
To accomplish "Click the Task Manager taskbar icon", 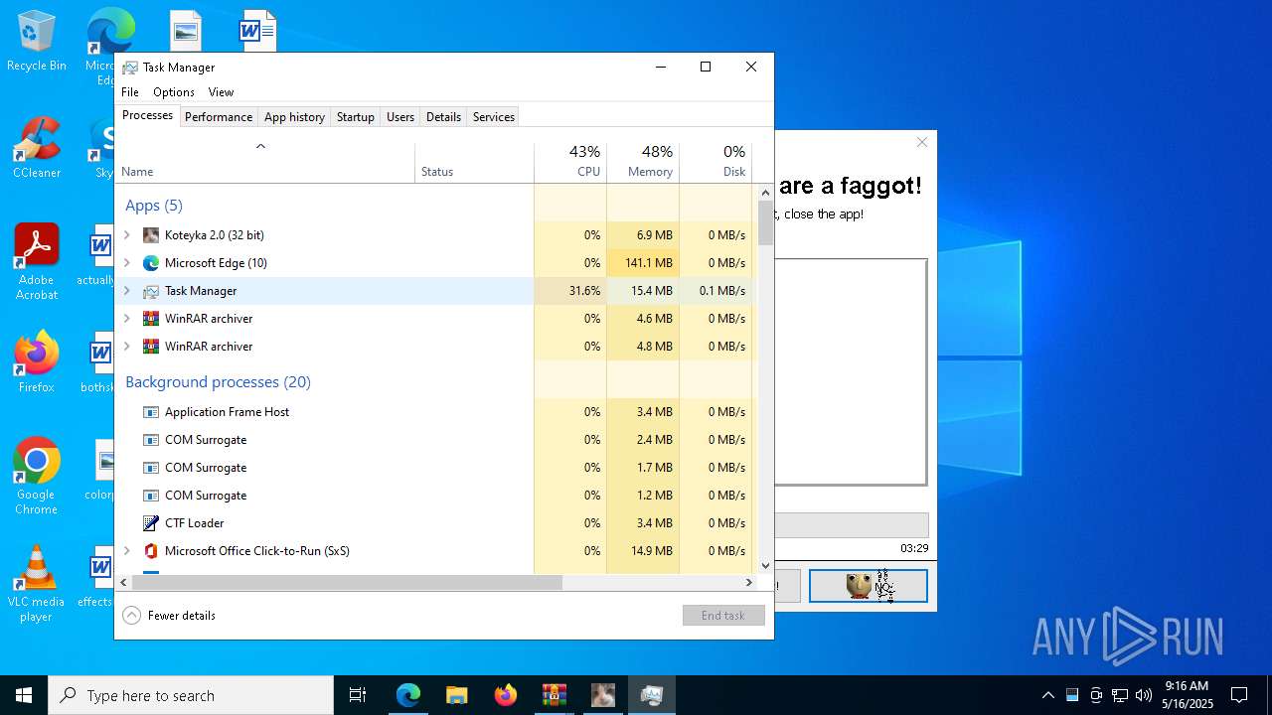I will pos(652,695).
